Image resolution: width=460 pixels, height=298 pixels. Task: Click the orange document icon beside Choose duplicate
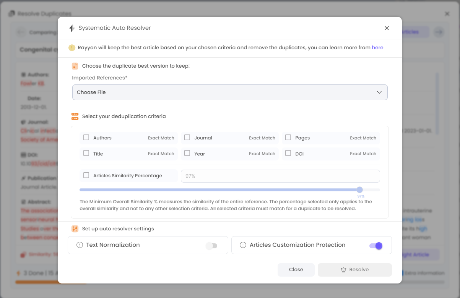click(75, 66)
